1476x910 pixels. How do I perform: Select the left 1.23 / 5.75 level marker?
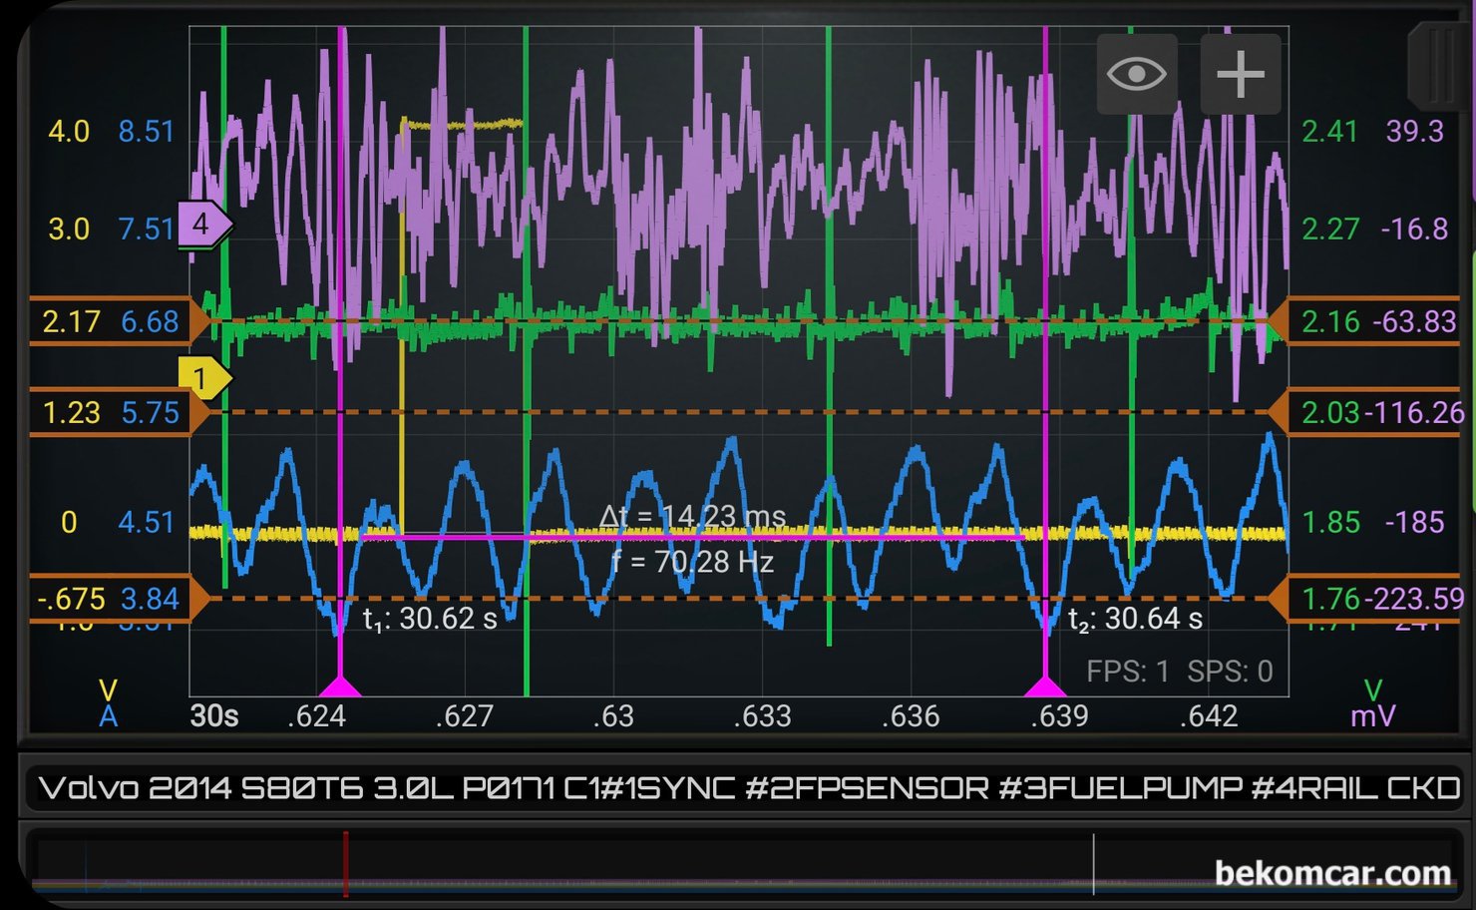(x=120, y=412)
